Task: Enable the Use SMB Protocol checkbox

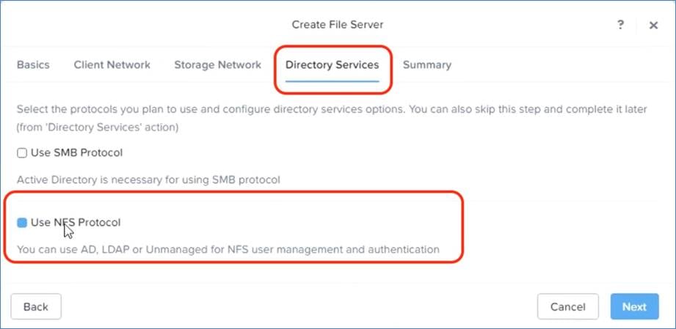Action: coord(21,153)
